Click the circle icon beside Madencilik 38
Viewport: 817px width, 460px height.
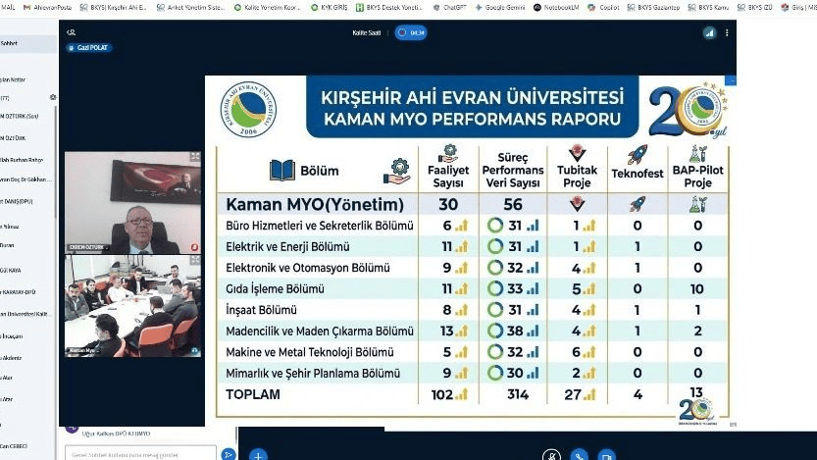(x=495, y=331)
